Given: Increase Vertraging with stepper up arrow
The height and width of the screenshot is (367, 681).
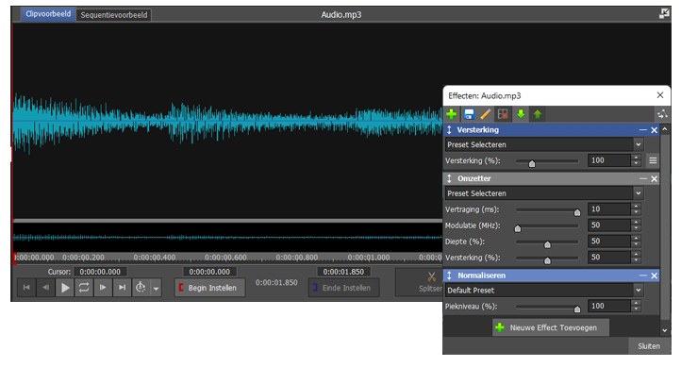Looking at the screenshot, I should (636, 207).
